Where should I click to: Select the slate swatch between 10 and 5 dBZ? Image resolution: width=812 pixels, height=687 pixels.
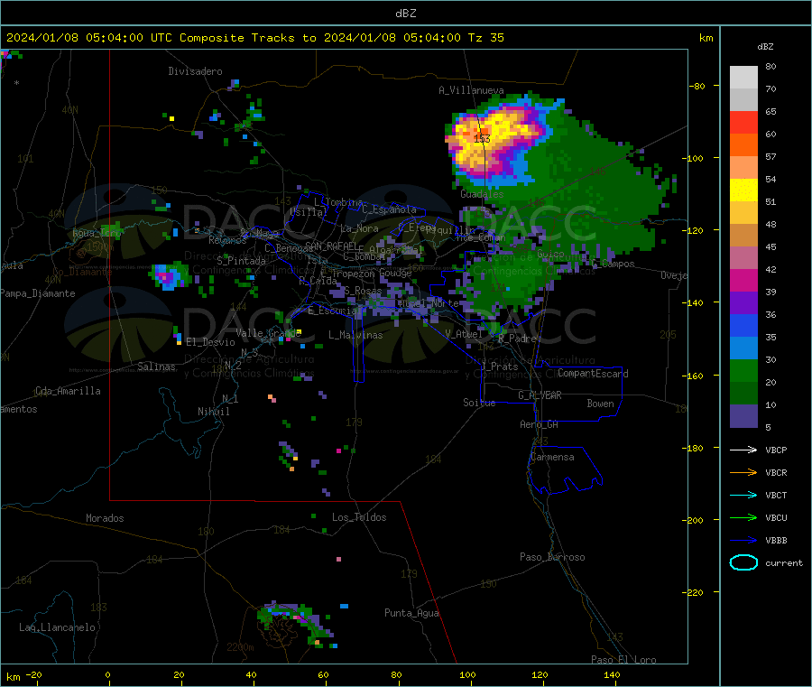[x=743, y=416]
